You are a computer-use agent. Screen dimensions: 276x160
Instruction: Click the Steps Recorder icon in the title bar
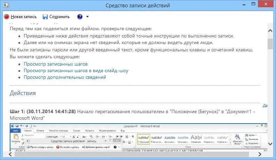click(x=6, y=5)
